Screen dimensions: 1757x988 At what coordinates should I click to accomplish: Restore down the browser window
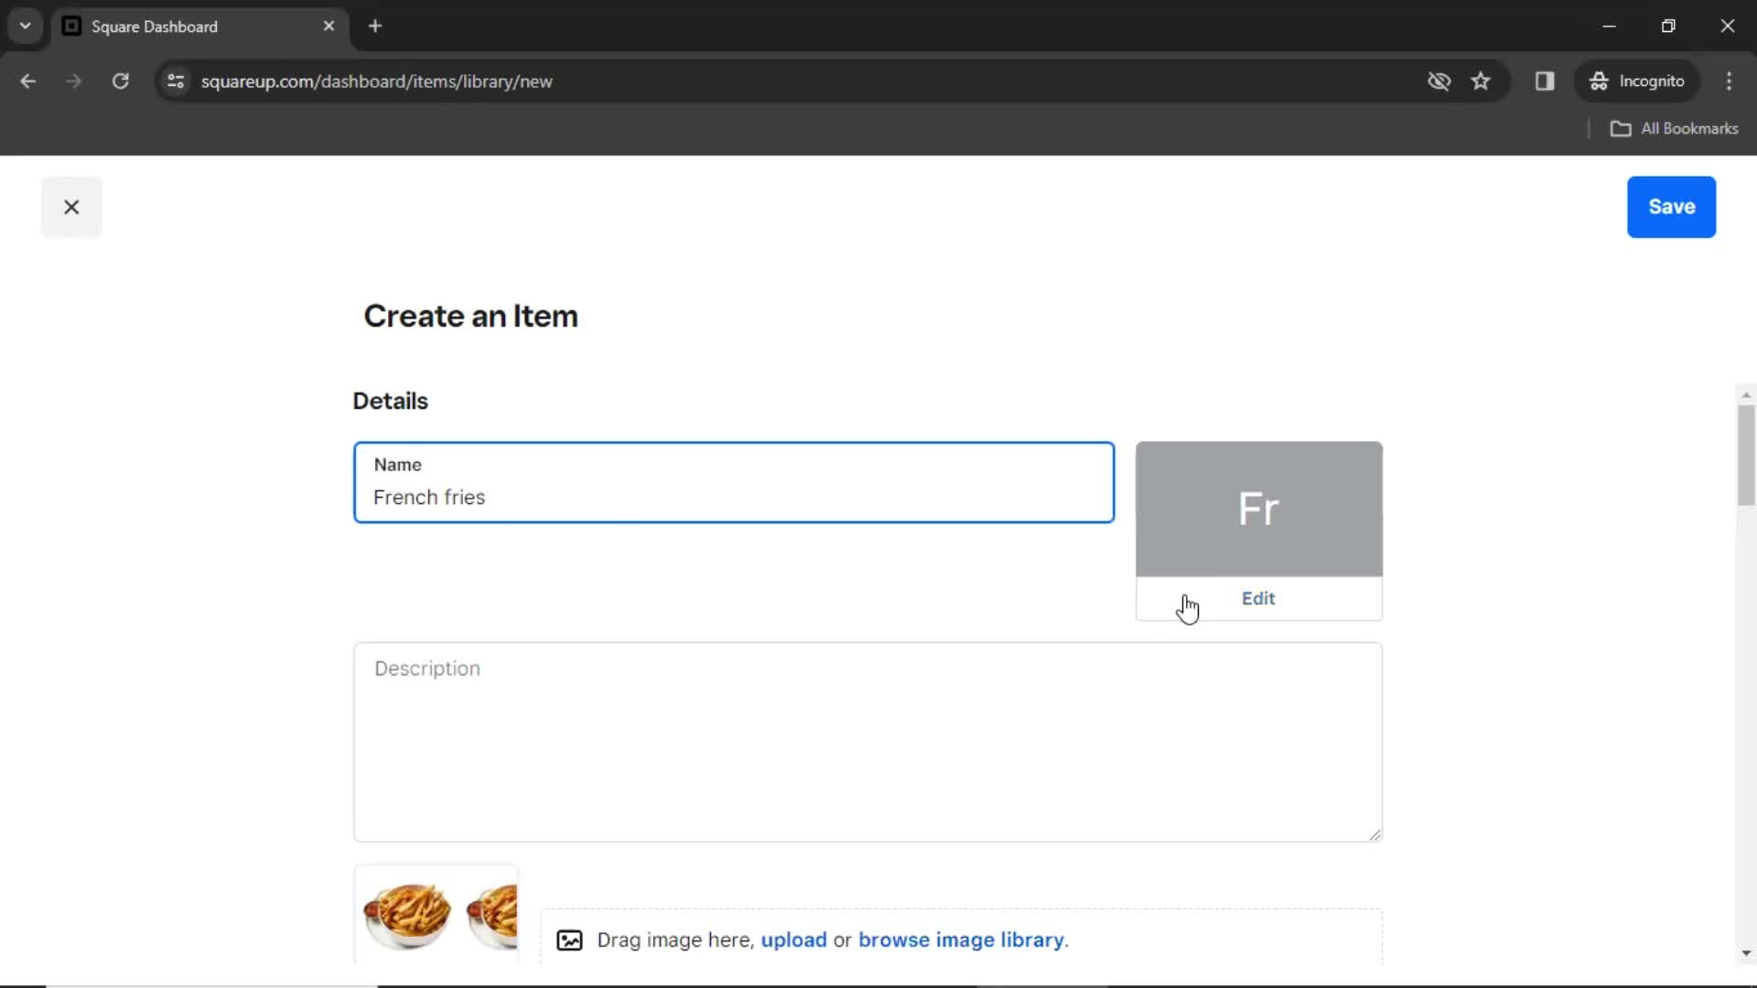pos(1668,27)
